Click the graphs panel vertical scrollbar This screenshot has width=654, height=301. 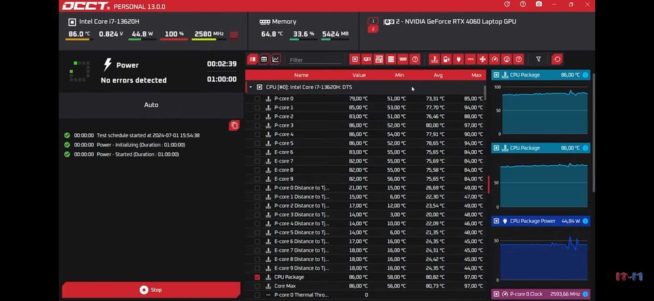593,133
